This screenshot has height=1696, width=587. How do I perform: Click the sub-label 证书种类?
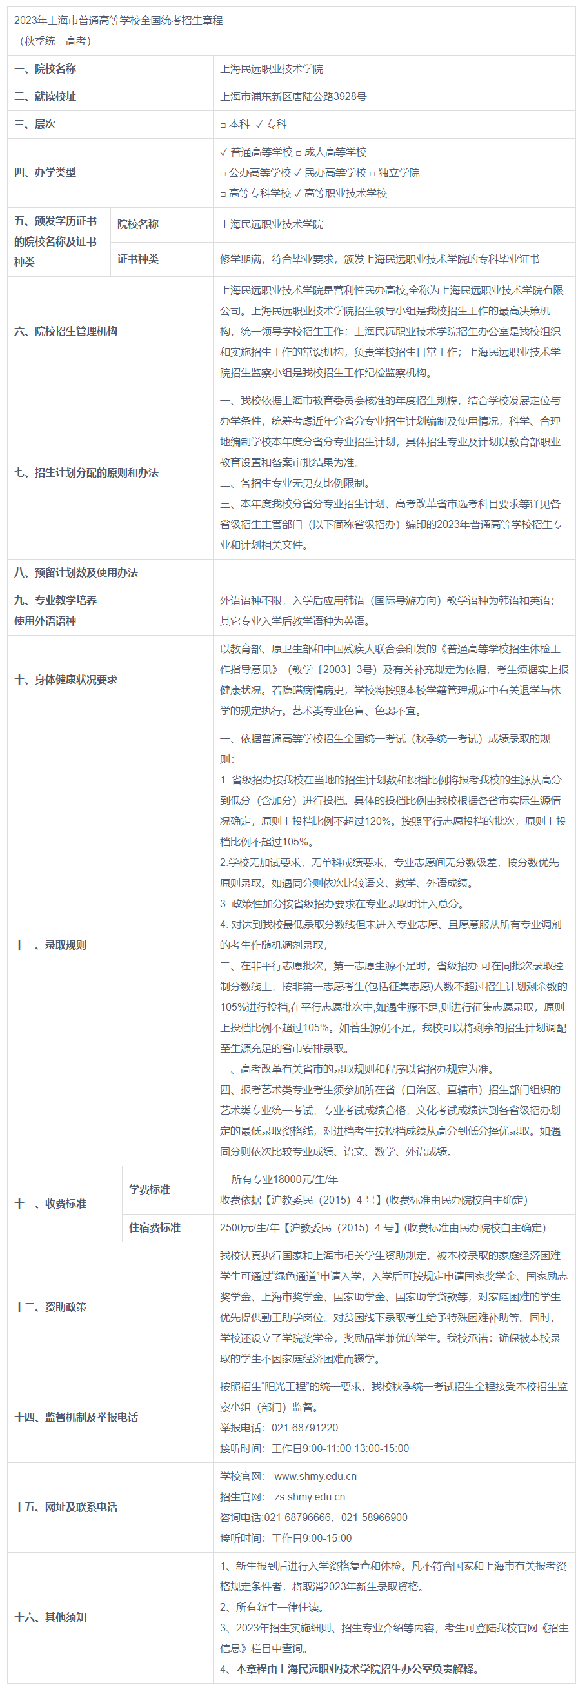pyautogui.click(x=137, y=259)
